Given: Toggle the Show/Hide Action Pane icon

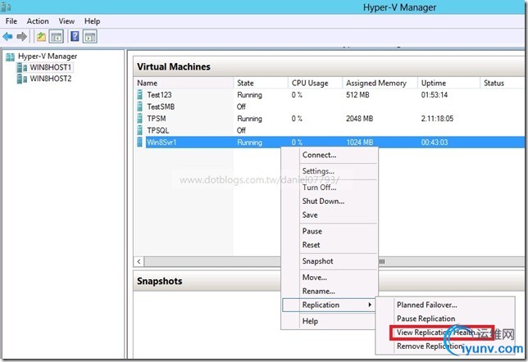Looking at the screenshot, I should [x=89, y=36].
